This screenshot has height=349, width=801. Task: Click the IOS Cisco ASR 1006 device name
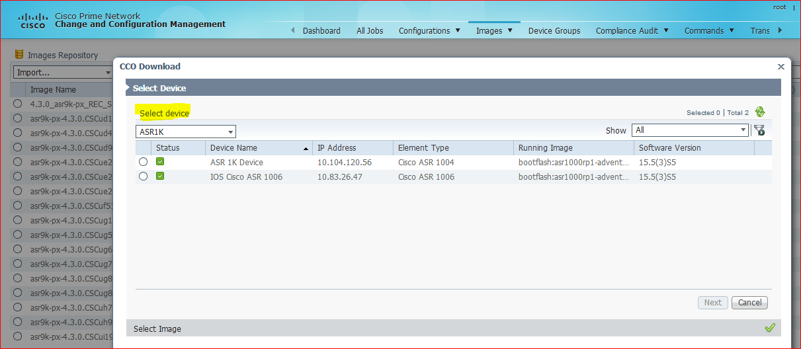[246, 177]
